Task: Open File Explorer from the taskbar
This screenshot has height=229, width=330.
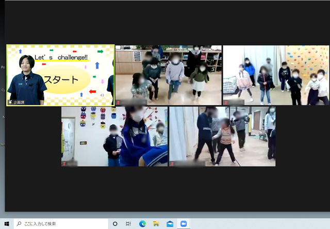Action: pos(156,224)
